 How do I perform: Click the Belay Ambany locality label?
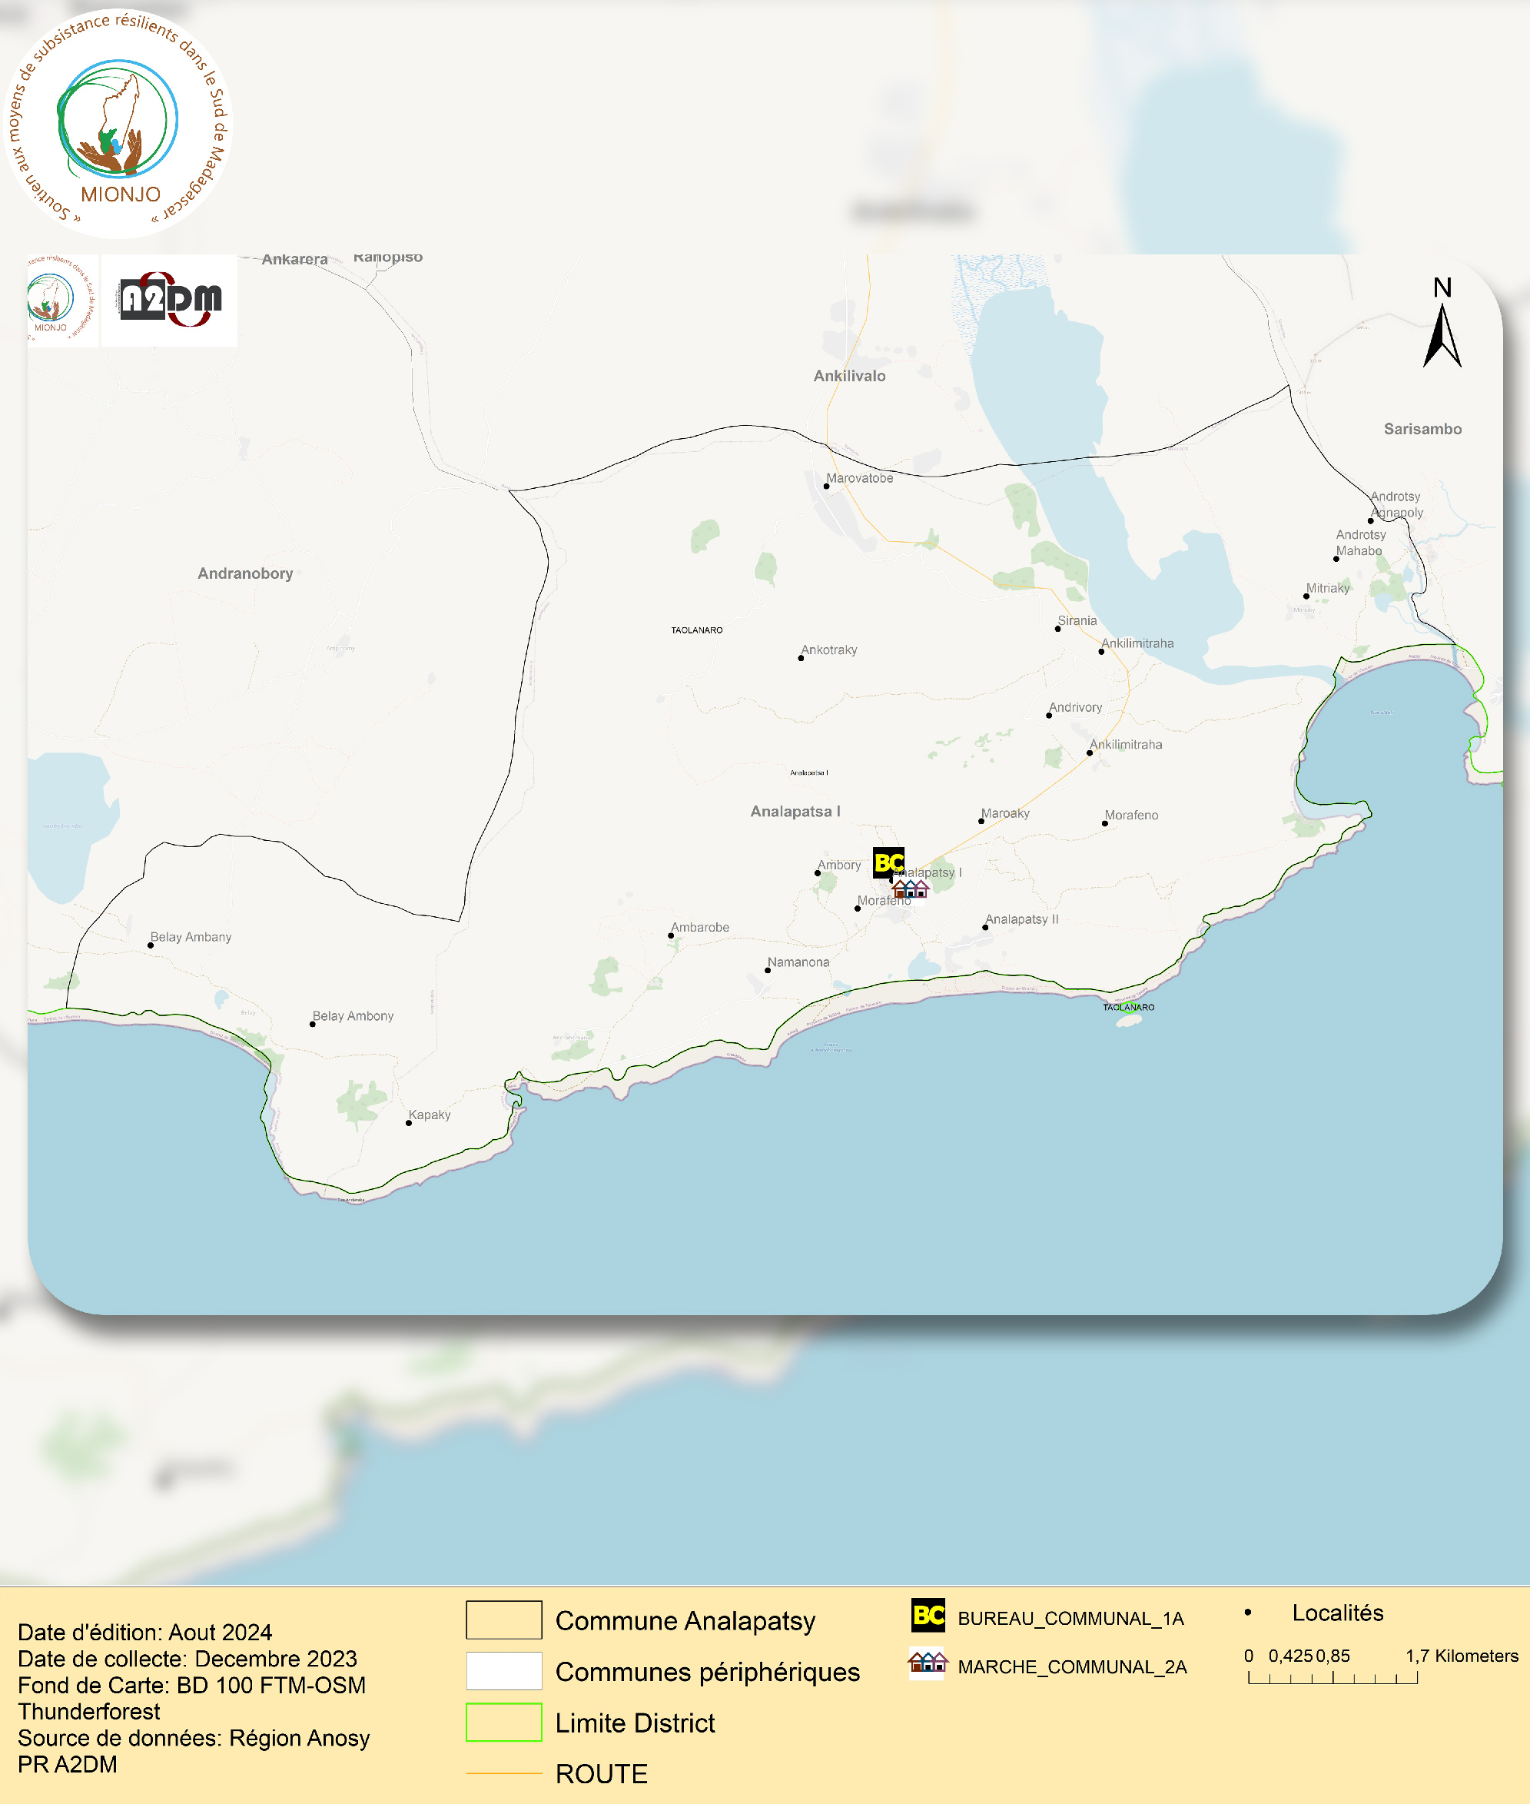tap(191, 937)
